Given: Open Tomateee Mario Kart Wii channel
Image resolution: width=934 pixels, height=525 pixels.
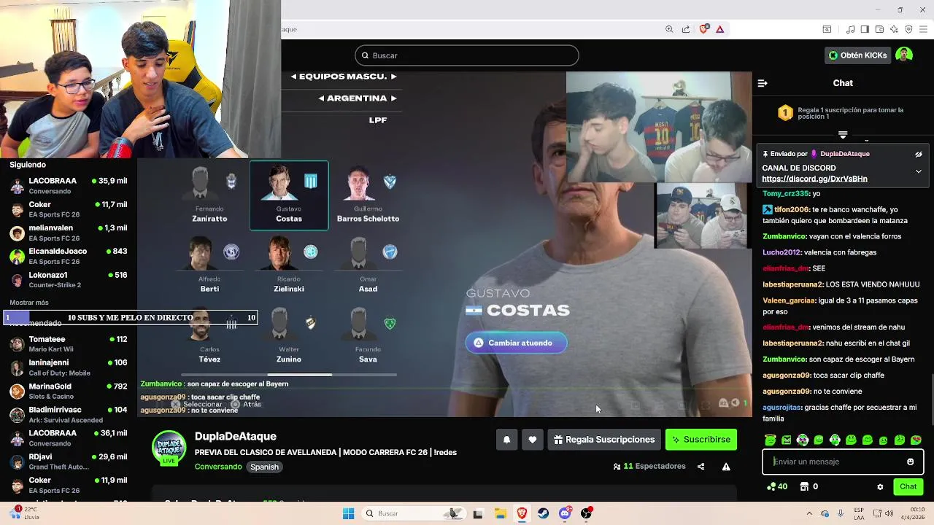Looking at the screenshot, I should (x=69, y=343).
